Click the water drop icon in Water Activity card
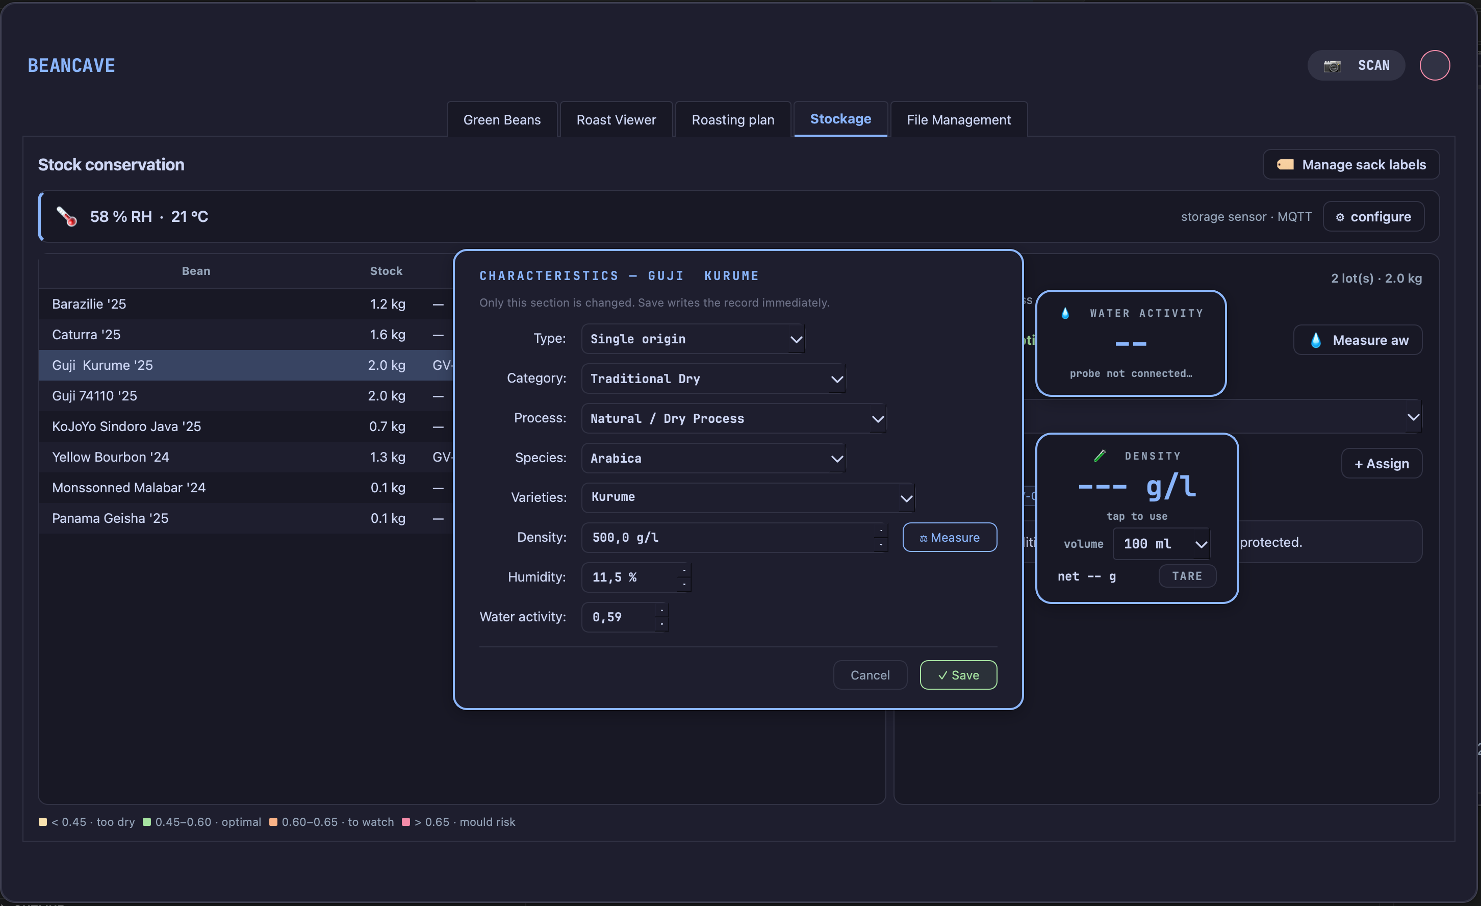Image resolution: width=1481 pixels, height=906 pixels. coord(1065,313)
